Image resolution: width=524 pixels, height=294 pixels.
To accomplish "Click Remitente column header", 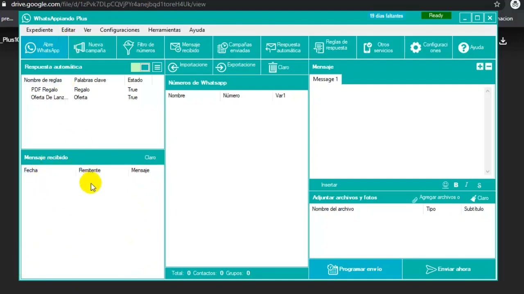I will (90, 170).
